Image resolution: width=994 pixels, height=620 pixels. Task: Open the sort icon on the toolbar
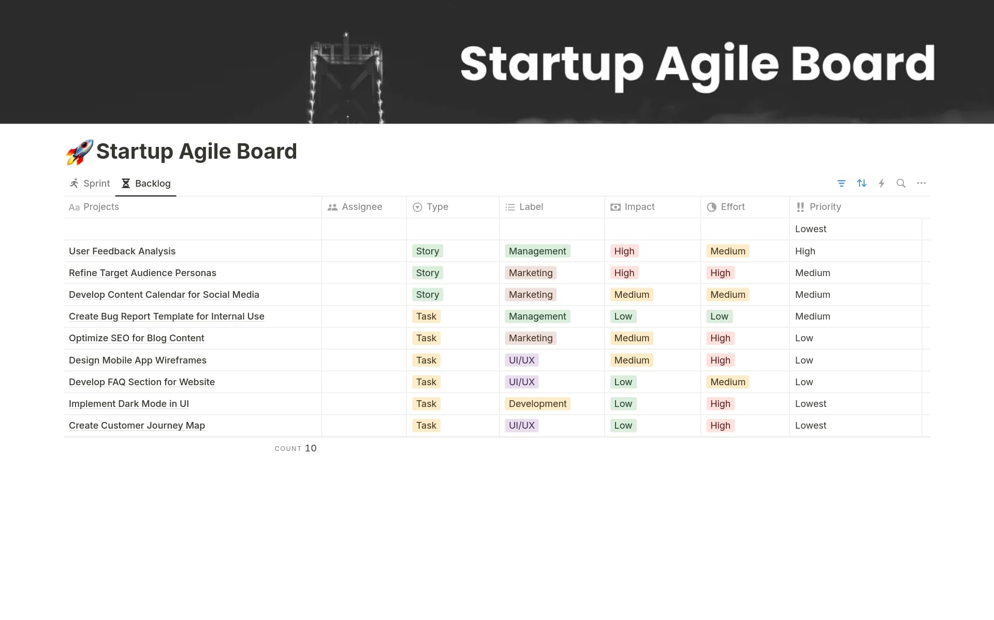point(861,183)
